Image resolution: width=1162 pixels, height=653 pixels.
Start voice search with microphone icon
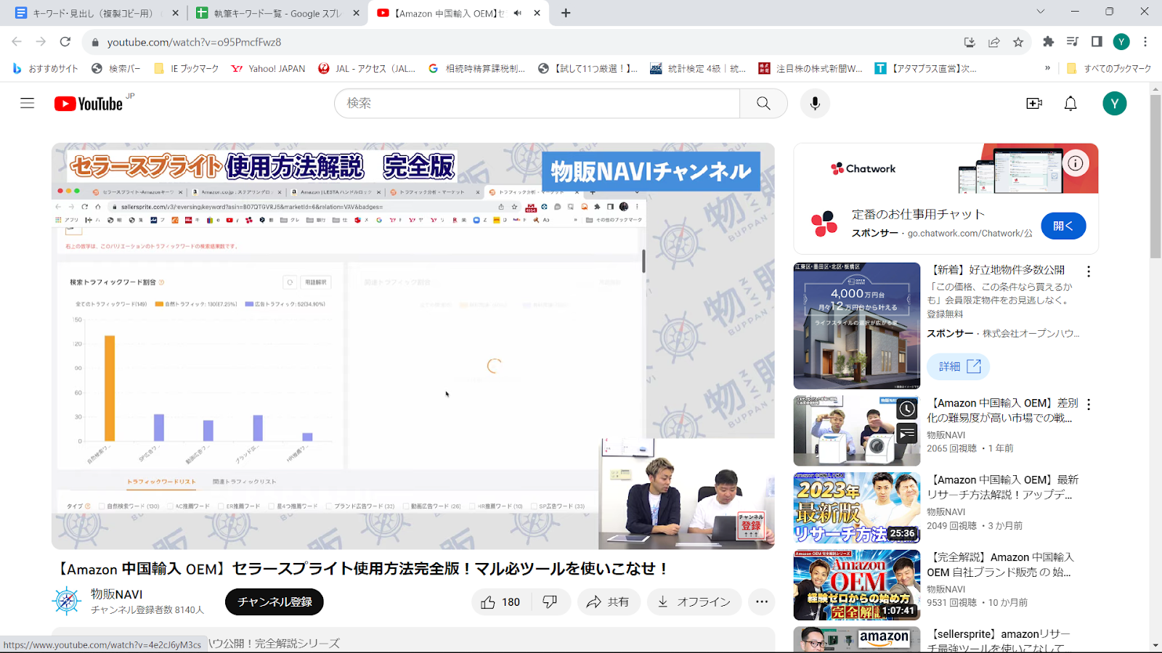coord(815,103)
